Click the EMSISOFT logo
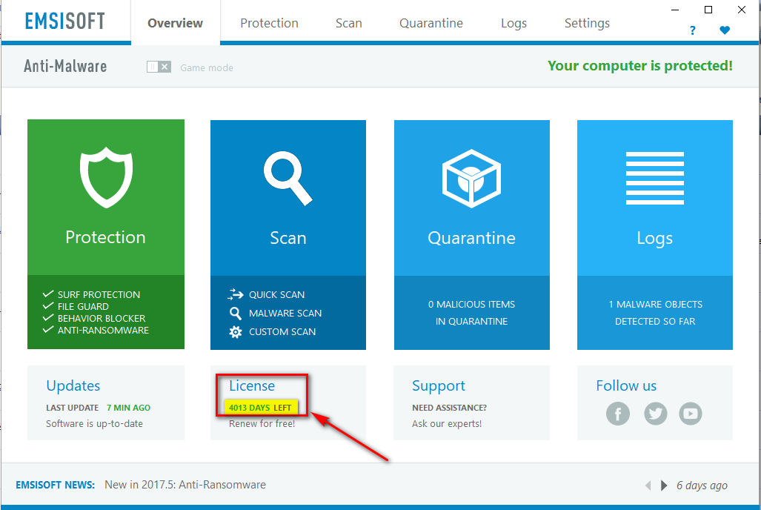This screenshot has height=510, width=761. coord(65,21)
